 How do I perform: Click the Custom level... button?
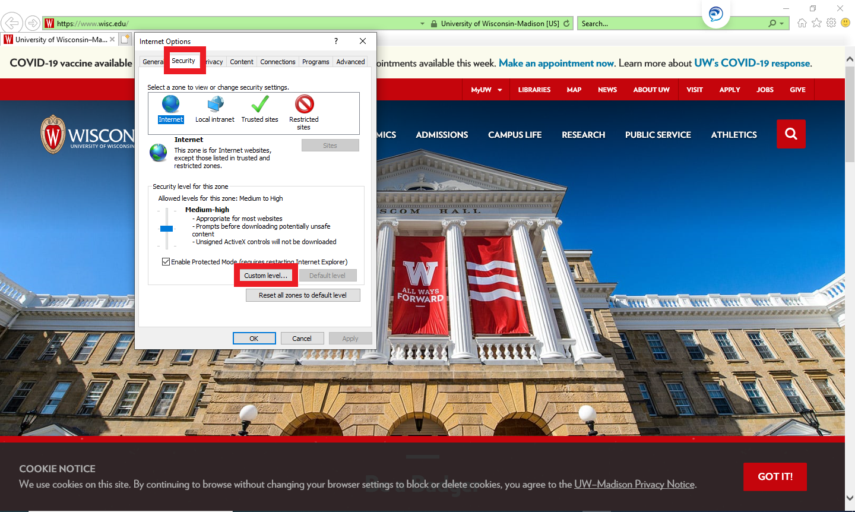pos(265,276)
